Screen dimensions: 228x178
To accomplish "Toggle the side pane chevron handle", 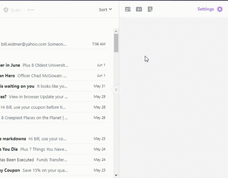I will (x=116, y=90).
